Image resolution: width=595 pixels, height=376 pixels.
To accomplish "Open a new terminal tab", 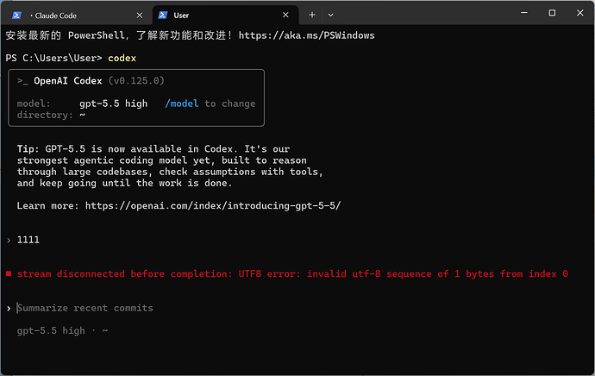I will pyautogui.click(x=312, y=15).
